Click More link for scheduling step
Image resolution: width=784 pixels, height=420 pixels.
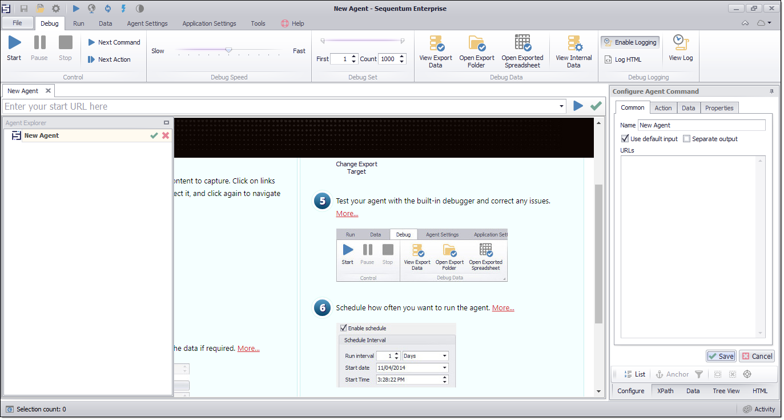point(503,307)
